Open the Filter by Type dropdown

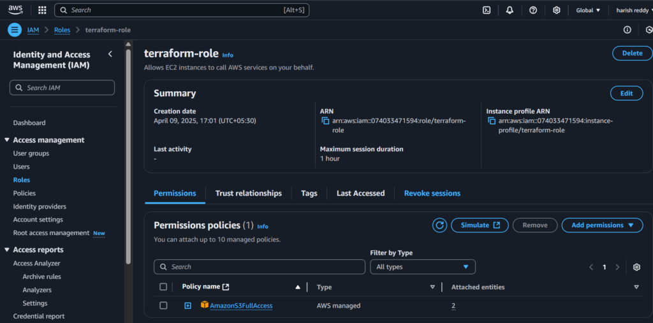[423, 267]
